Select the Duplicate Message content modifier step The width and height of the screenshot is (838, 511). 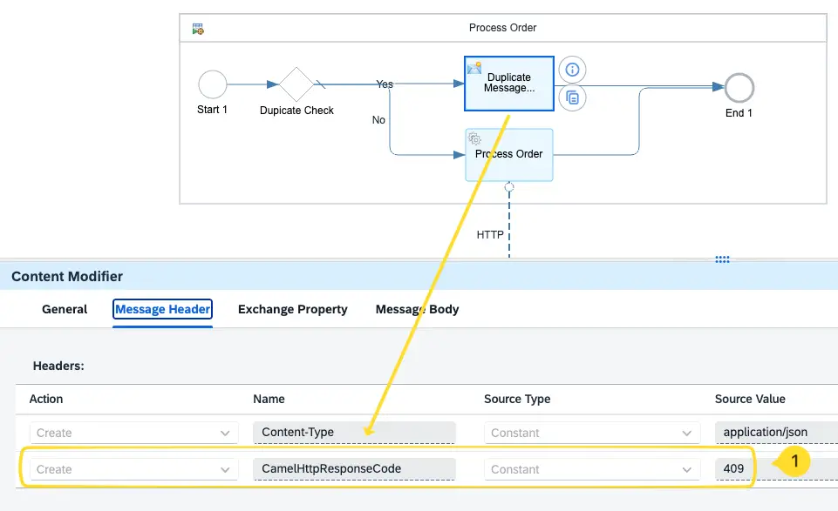click(509, 84)
